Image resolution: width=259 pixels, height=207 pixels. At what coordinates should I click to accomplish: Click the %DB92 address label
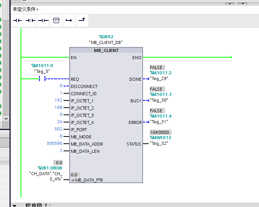coord(106,37)
